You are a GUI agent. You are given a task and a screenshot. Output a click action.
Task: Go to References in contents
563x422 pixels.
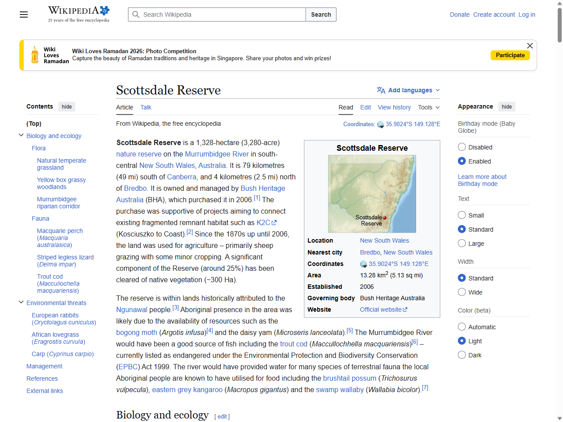point(42,378)
